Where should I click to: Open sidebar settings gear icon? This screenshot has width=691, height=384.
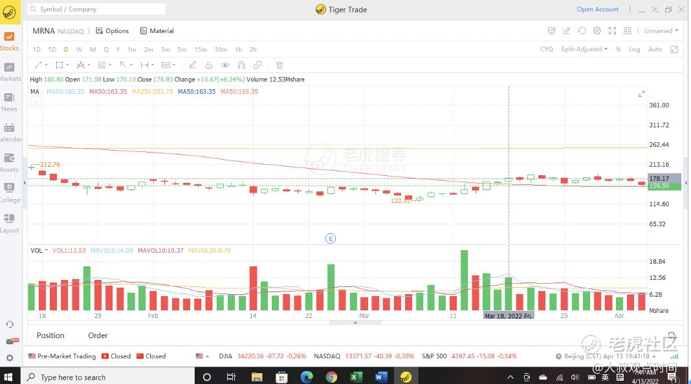(x=10, y=358)
